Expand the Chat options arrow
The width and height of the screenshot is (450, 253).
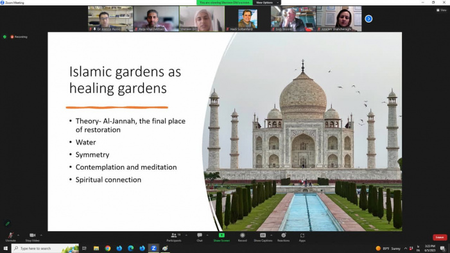pyautogui.click(x=207, y=235)
